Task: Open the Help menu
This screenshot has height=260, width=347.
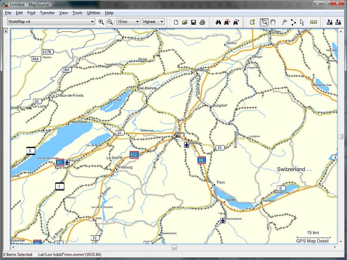Action: 109,13
